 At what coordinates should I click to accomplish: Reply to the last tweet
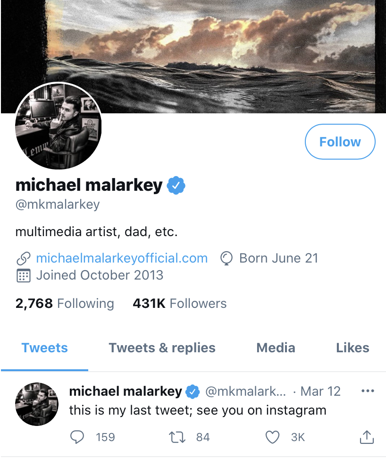click(77, 437)
